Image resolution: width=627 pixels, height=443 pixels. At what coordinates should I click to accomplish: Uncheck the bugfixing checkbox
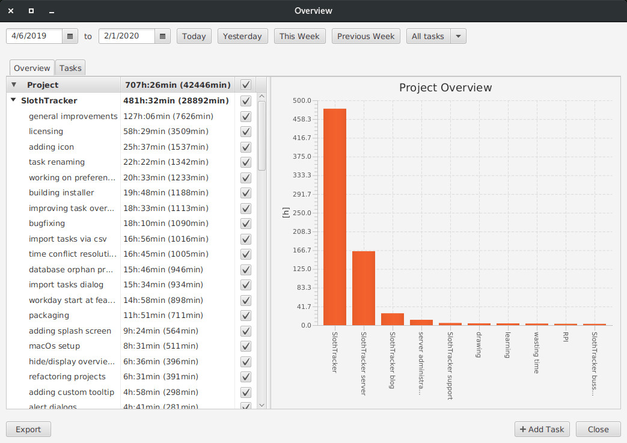click(x=246, y=224)
